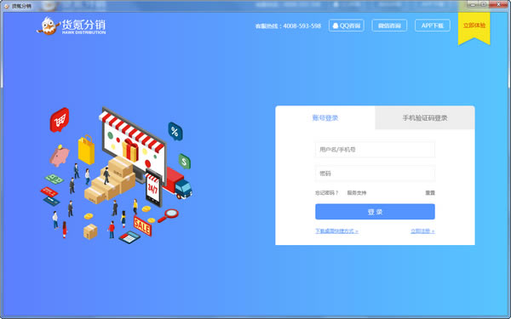Click the blue 登录 login button
Image resolution: width=511 pixels, height=319 pixels.
pos(375,212)
